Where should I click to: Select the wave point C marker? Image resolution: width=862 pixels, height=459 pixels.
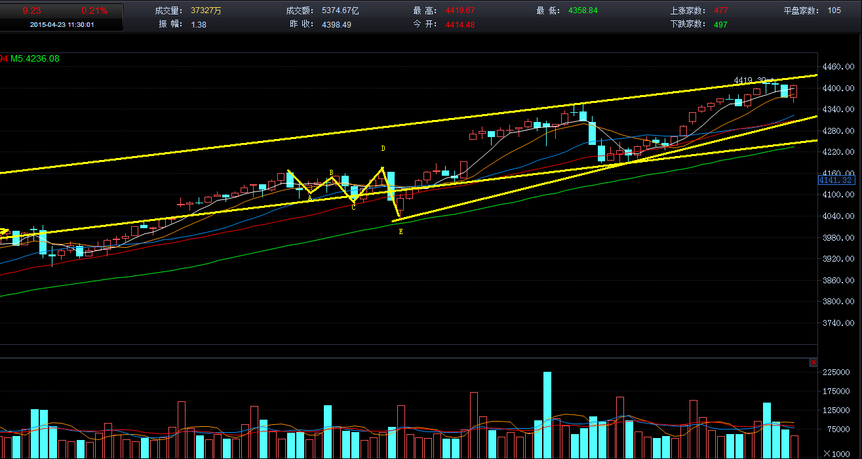click(353, 207)
